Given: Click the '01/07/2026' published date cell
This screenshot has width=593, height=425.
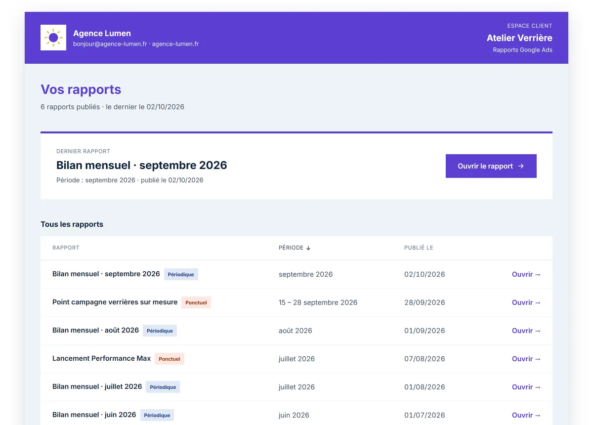Looking at the screenshot, I should [x=424, y=415].
